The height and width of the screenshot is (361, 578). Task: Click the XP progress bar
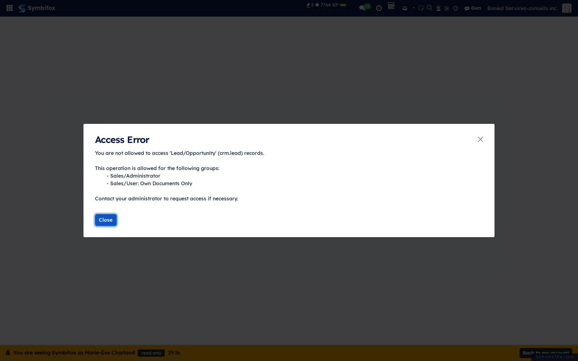tap(343, 5)
